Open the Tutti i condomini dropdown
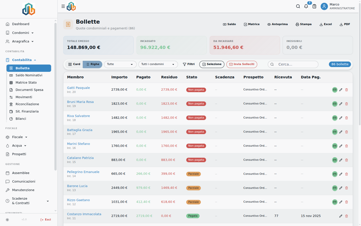The height and width of the screenshot is (226, 361). coord(158,64)
